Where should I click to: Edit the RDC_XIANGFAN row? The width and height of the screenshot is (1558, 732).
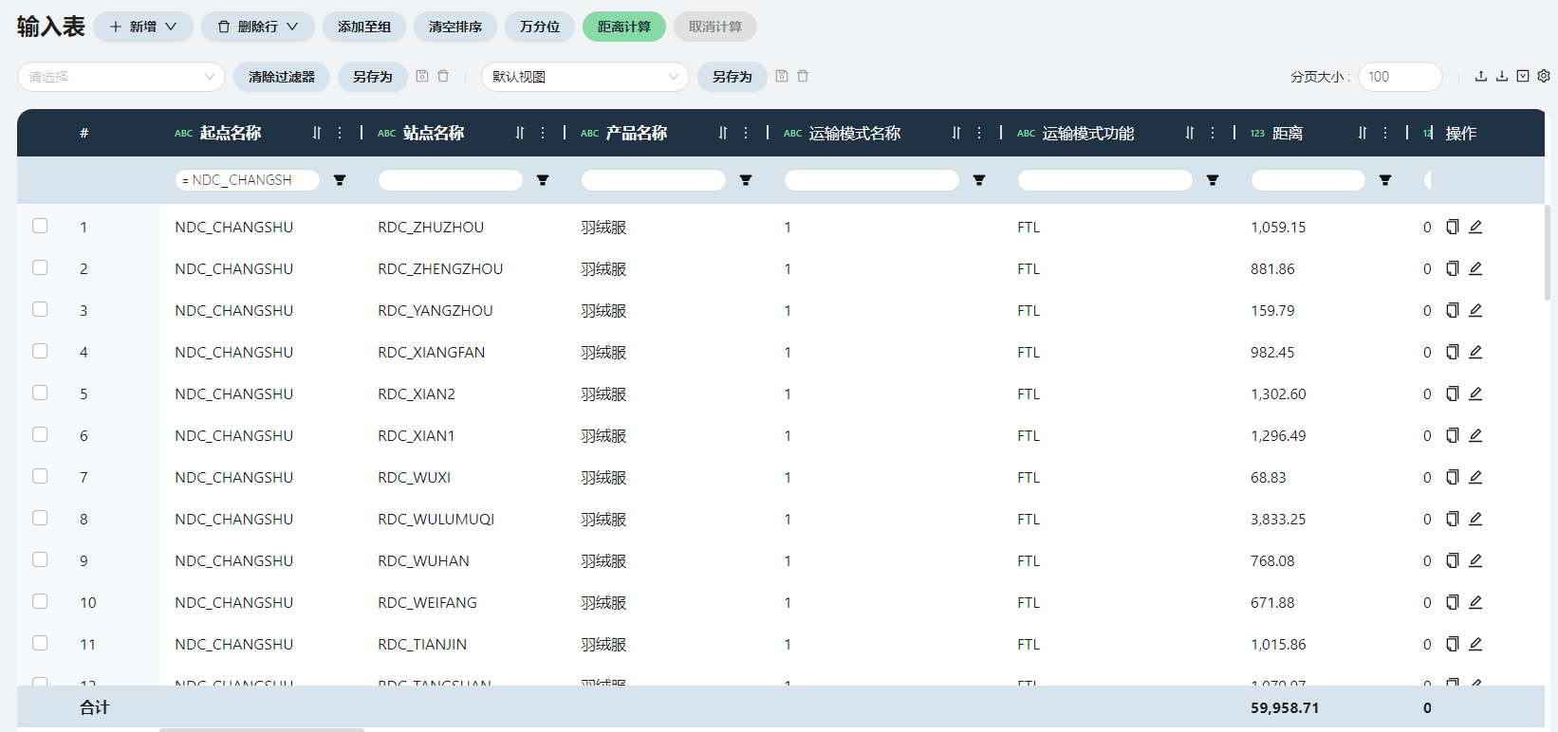pos(1475,352)
